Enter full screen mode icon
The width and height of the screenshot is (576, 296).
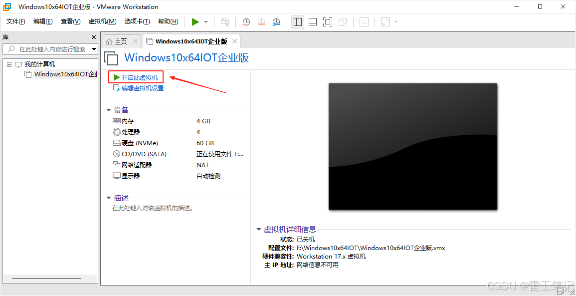tap(327, 22)
